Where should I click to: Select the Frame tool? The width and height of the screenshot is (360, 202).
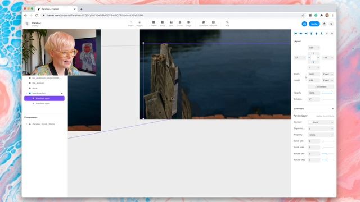point(154,24)
